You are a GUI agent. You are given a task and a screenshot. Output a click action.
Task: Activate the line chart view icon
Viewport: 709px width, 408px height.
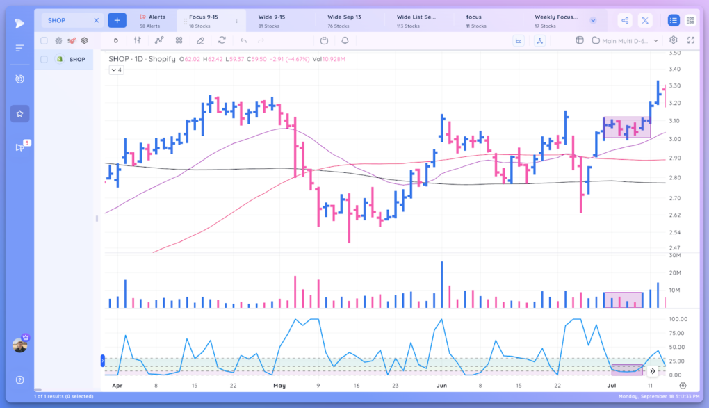[x=519, y=40]
